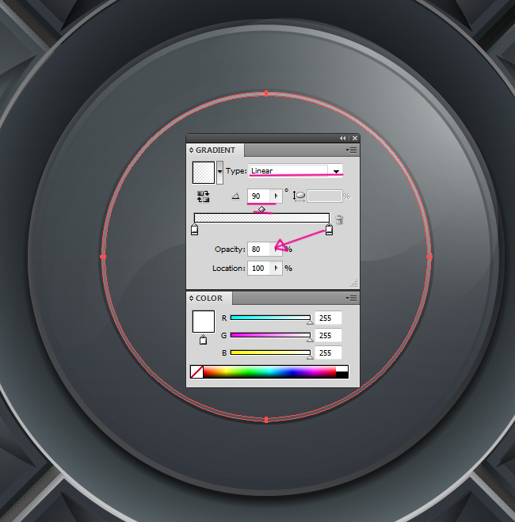
Task: Collapse panels with double-arrow icon
Action: tap(342, 138)
